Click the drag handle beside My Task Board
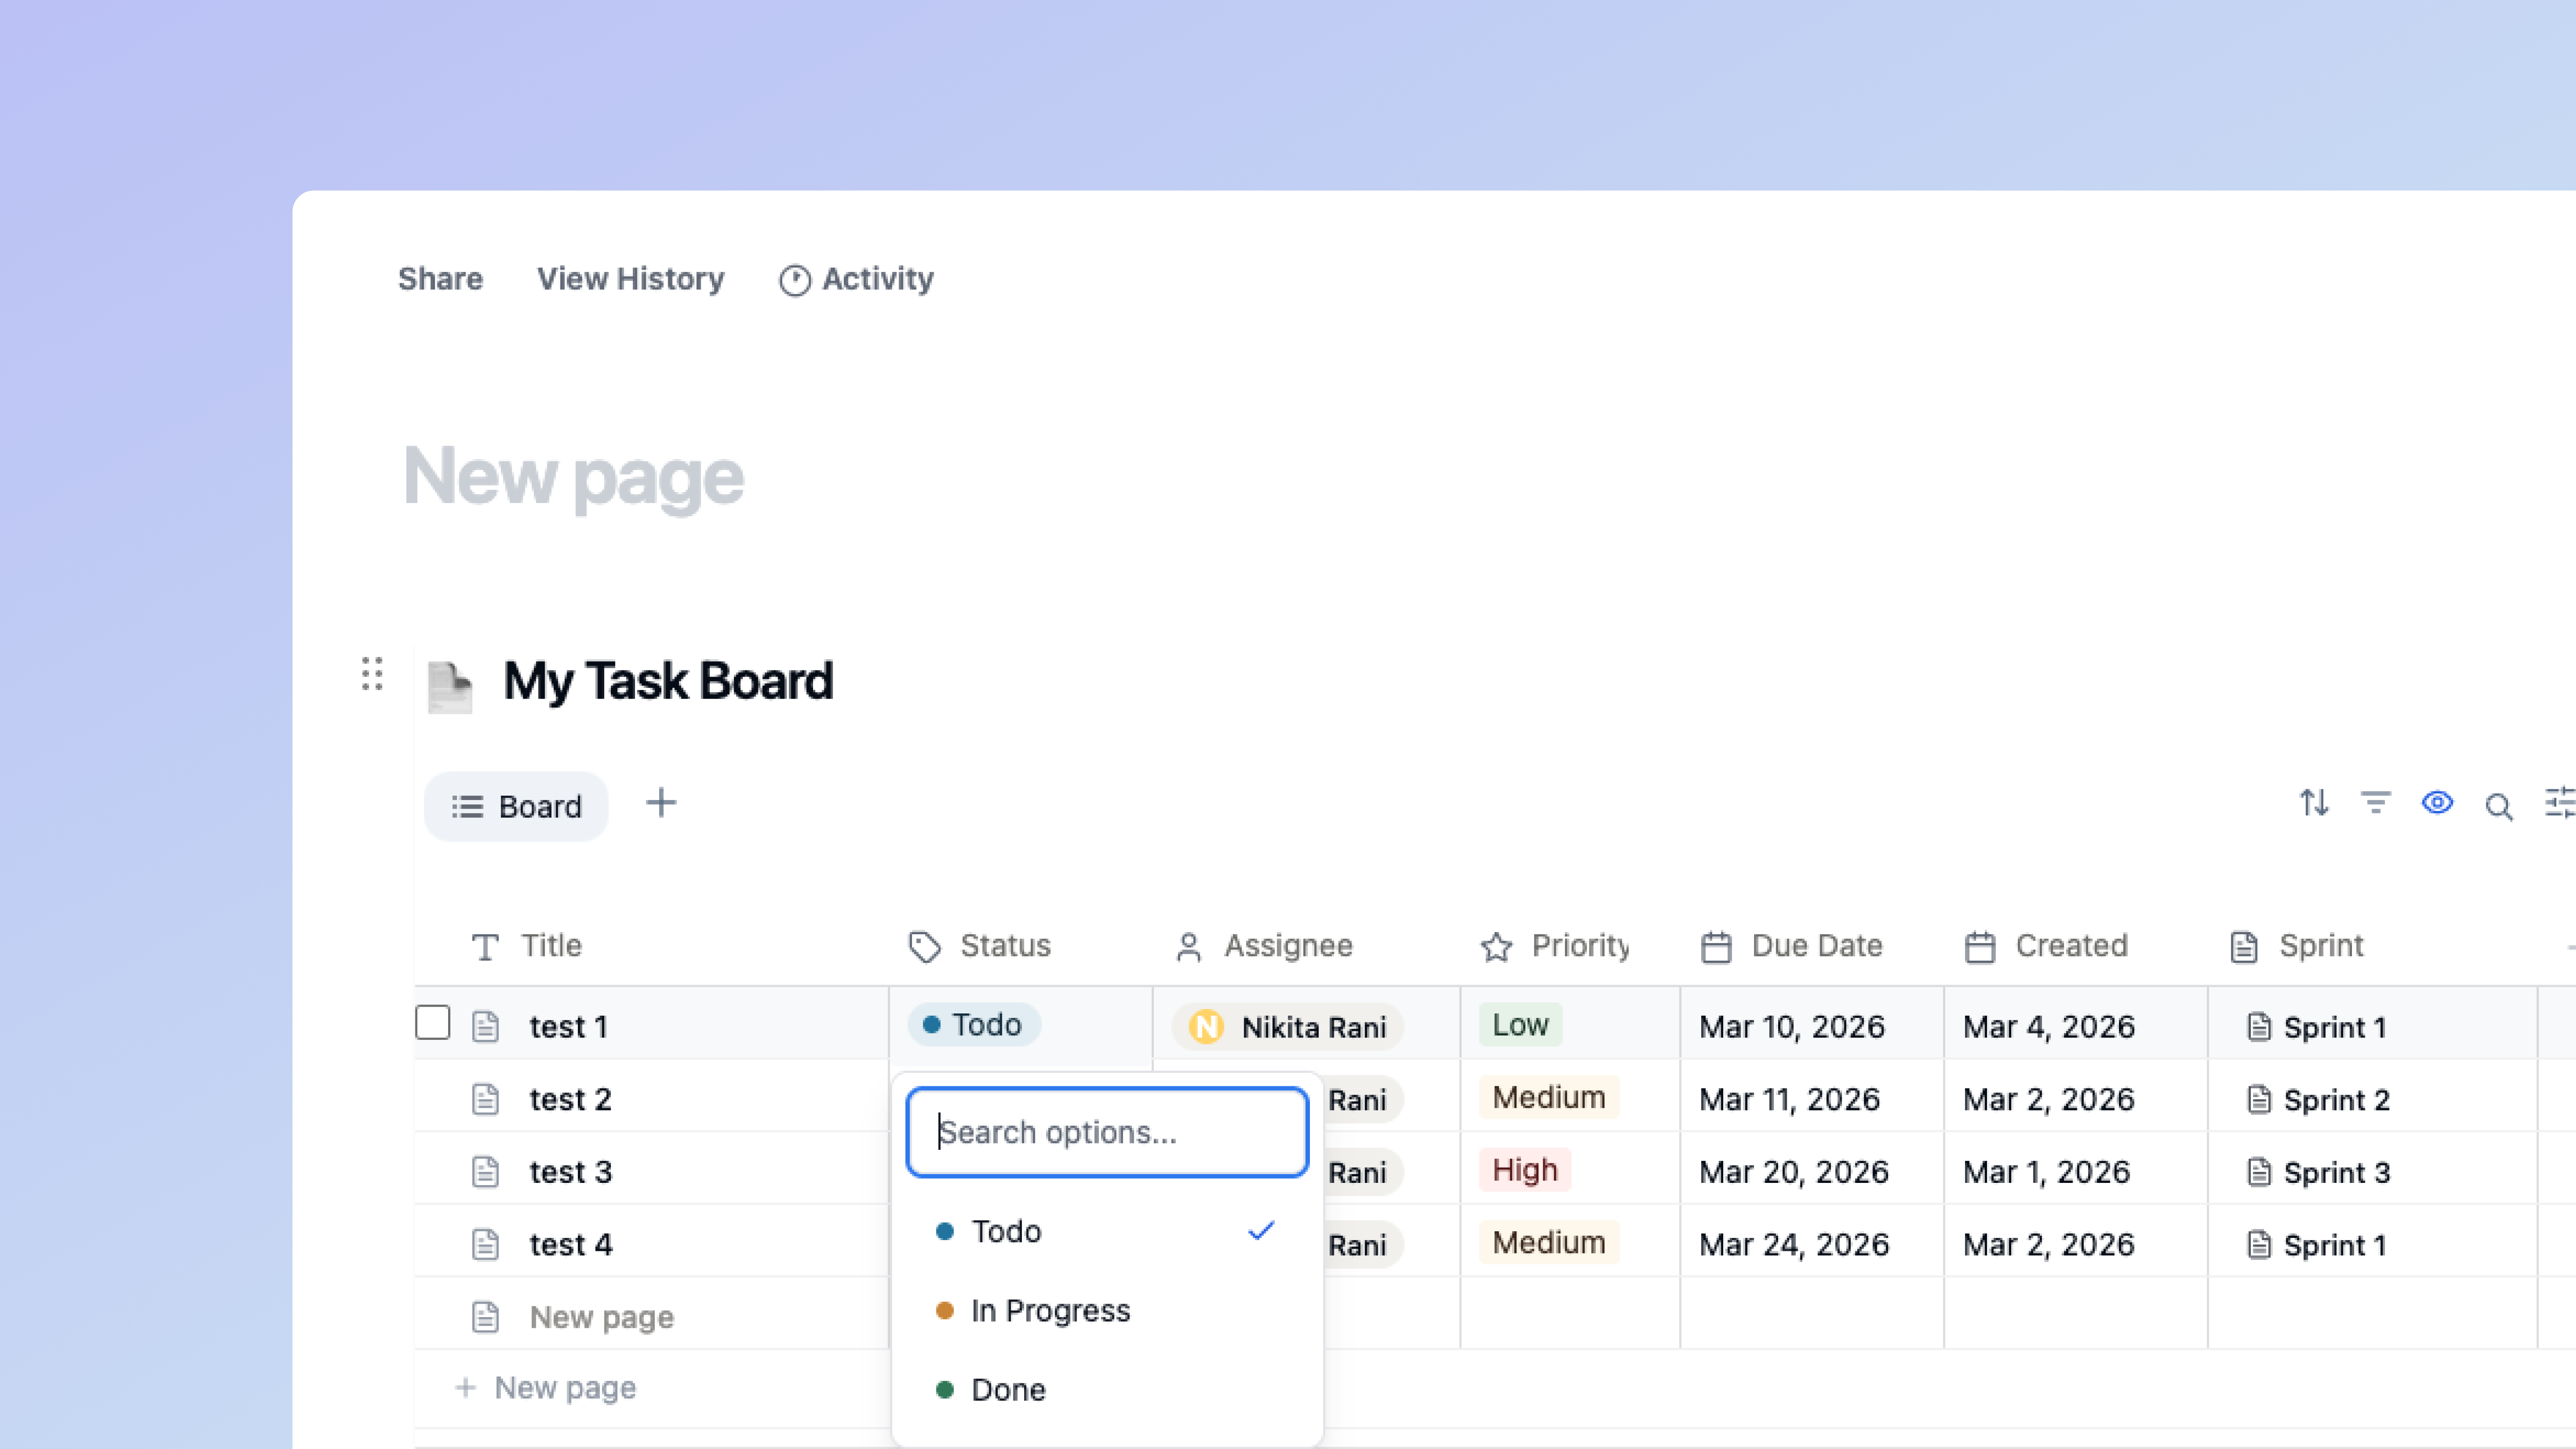 pyautogui.click(x=372, y=674)
